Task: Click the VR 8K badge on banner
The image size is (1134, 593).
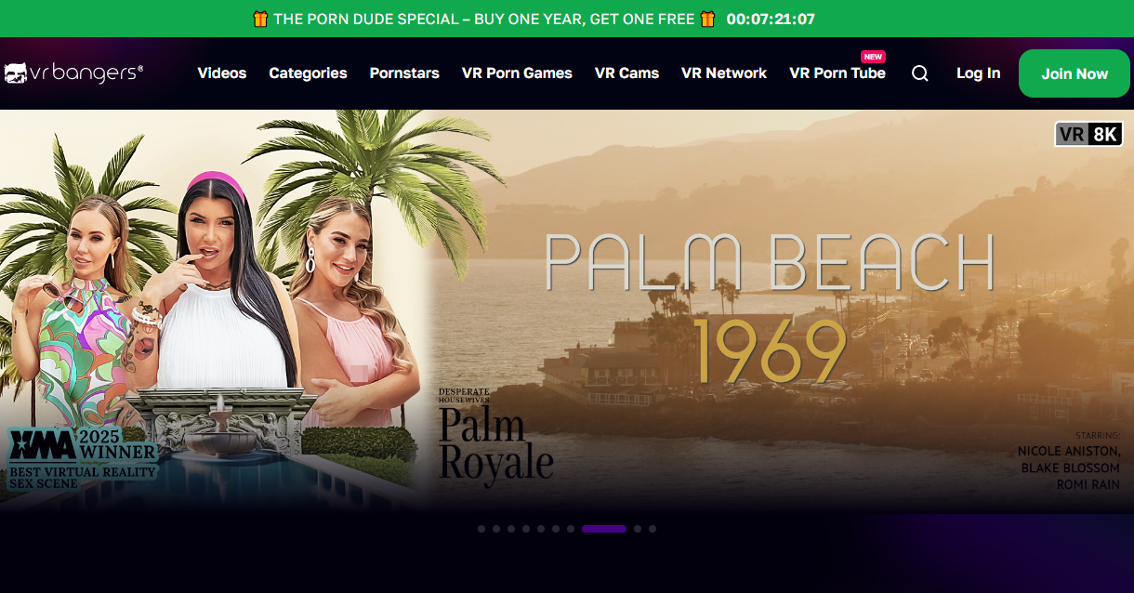Action: (1089, 135)
